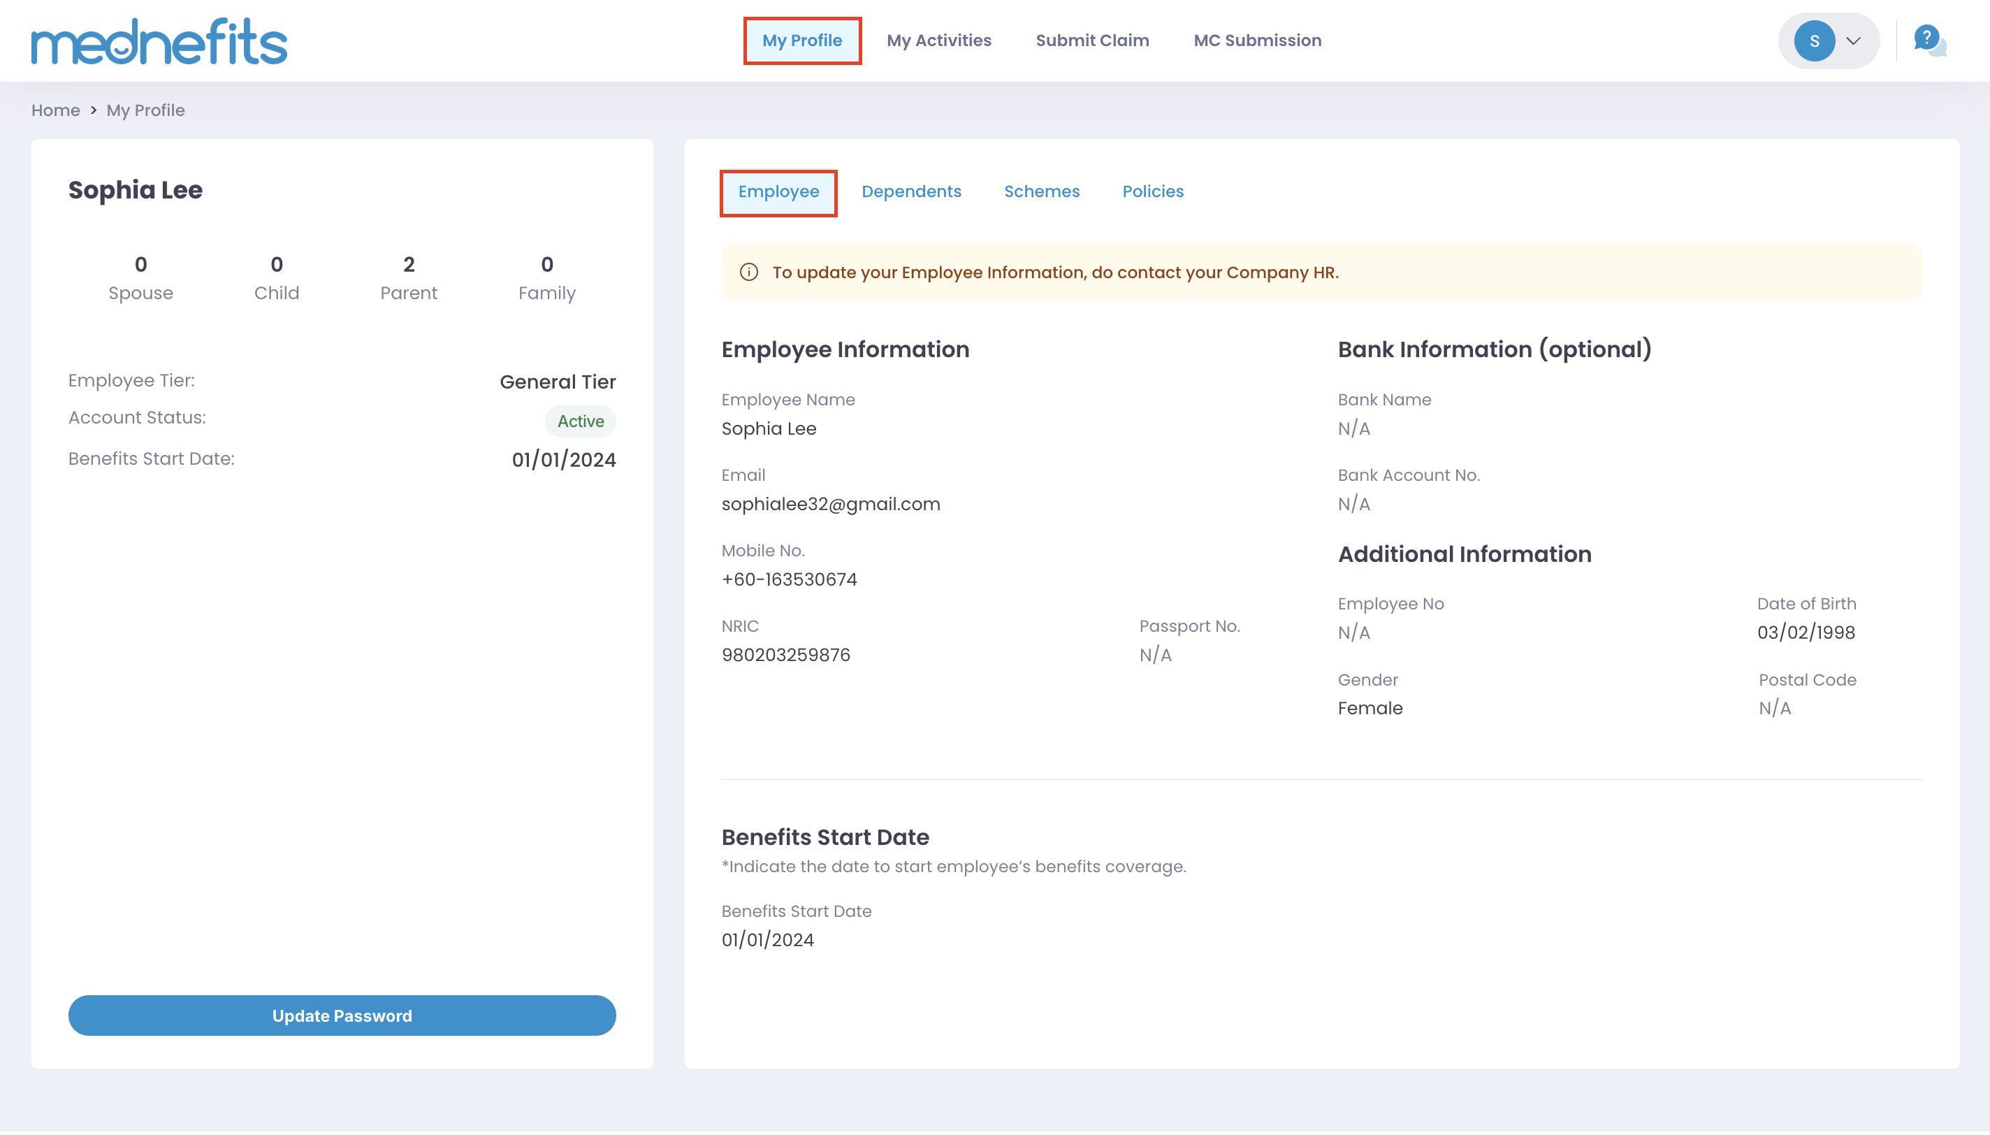Viewport: 1990px width, 1135px height.
Task: Expand the account dropdown chevron
Action: pos(1854,41)
